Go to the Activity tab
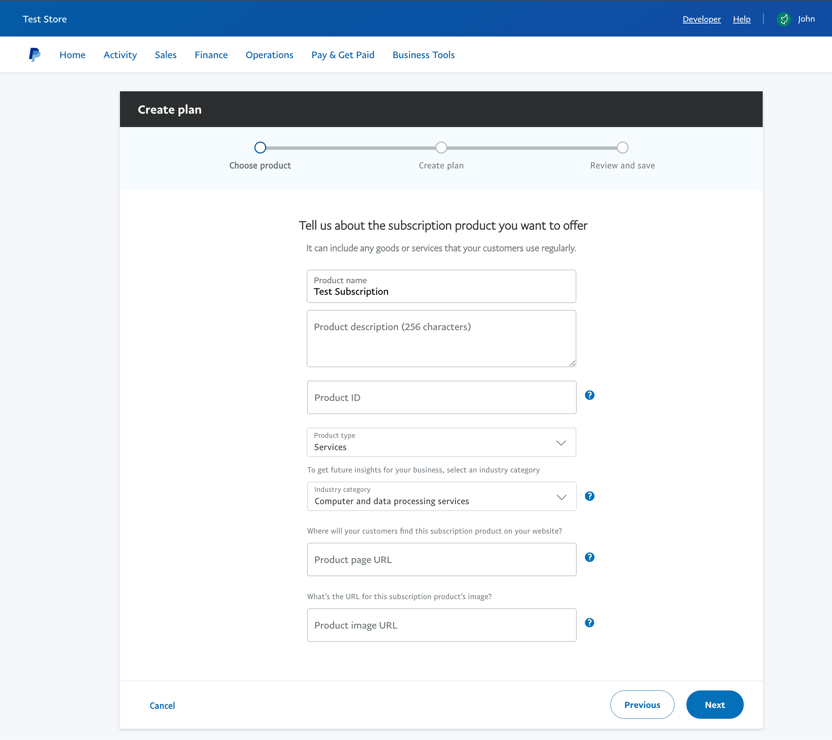 [120, 55]
